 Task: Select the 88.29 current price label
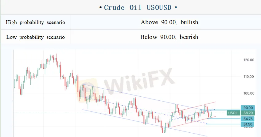click(x=247, y=113)
